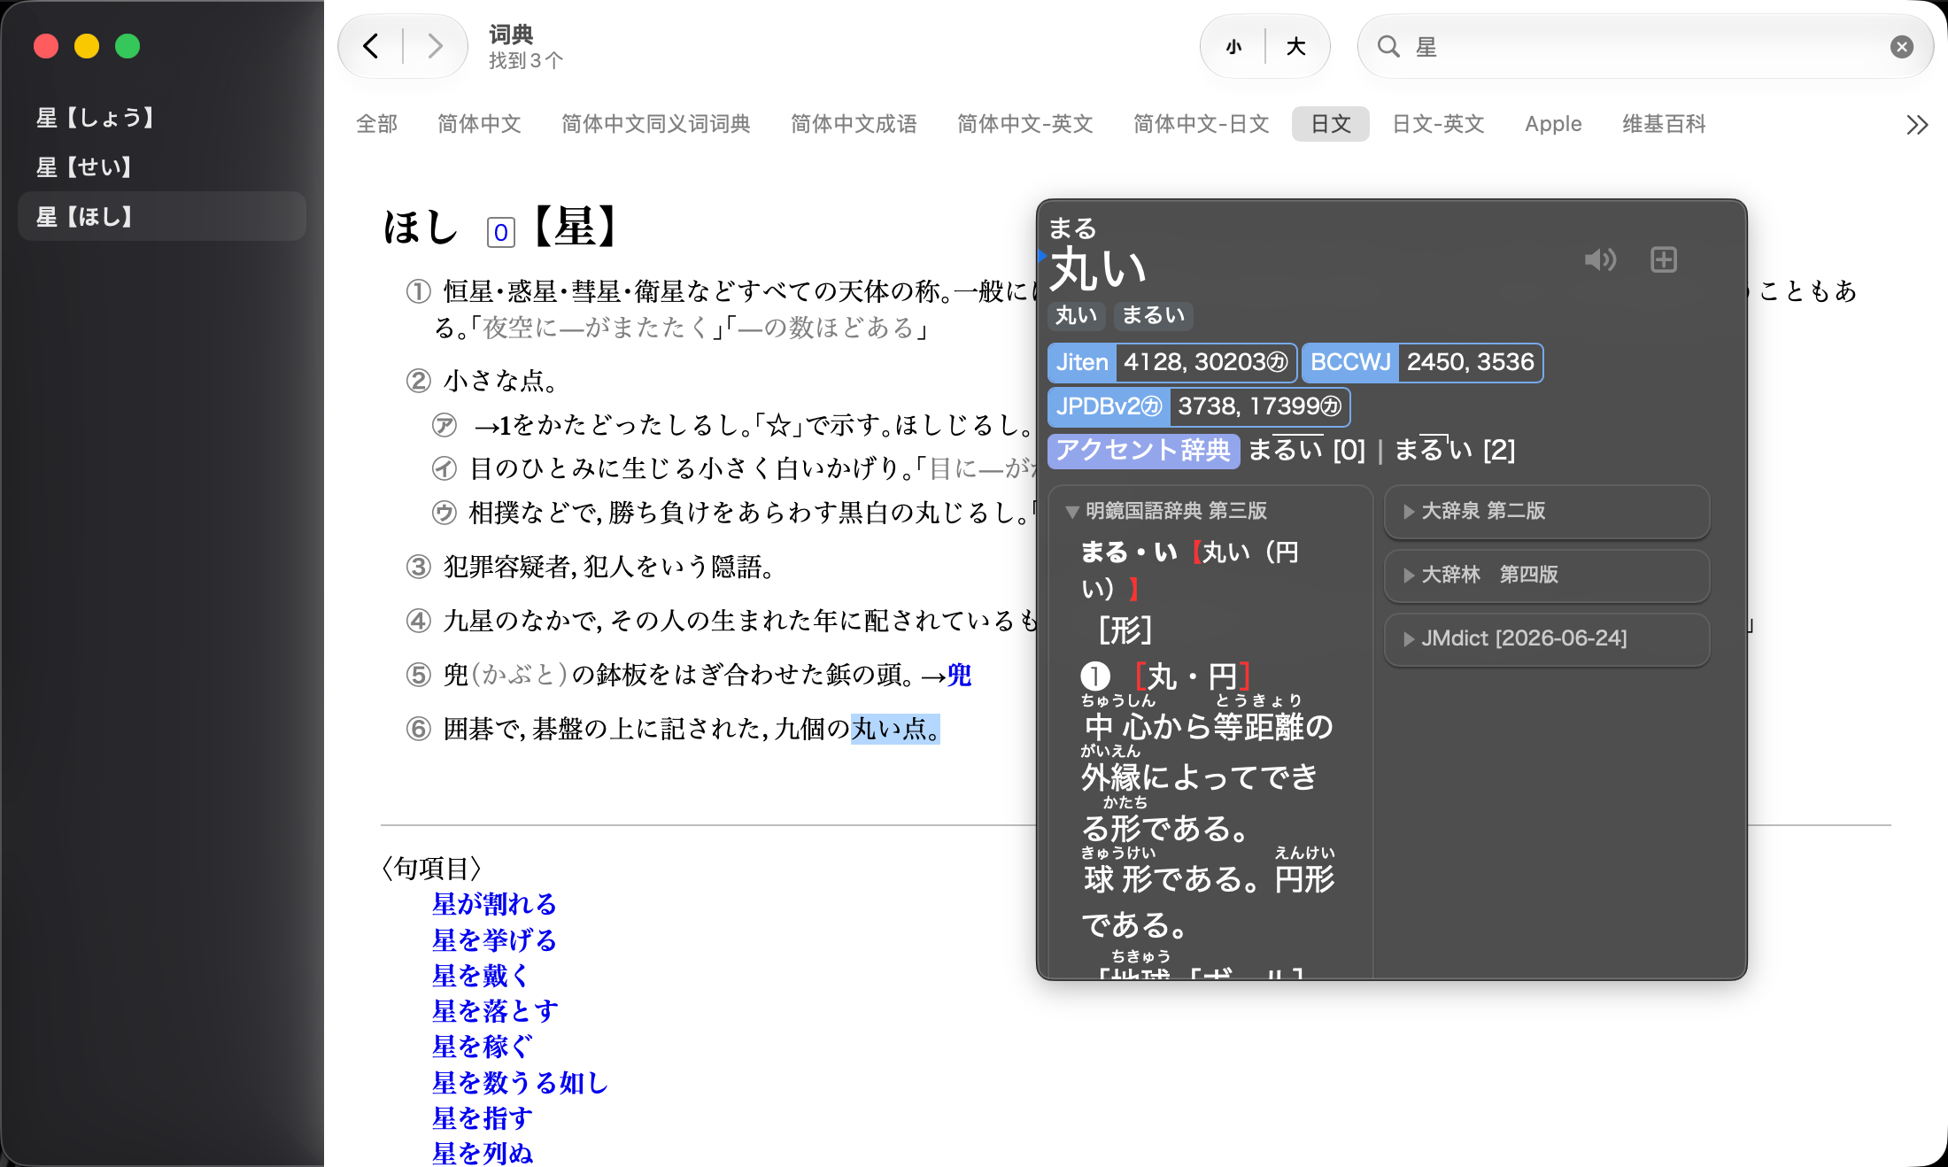Open the phrase link 星を挙げる
The width and height of the screenshot is (1948, 1167).
click(494, 939)
